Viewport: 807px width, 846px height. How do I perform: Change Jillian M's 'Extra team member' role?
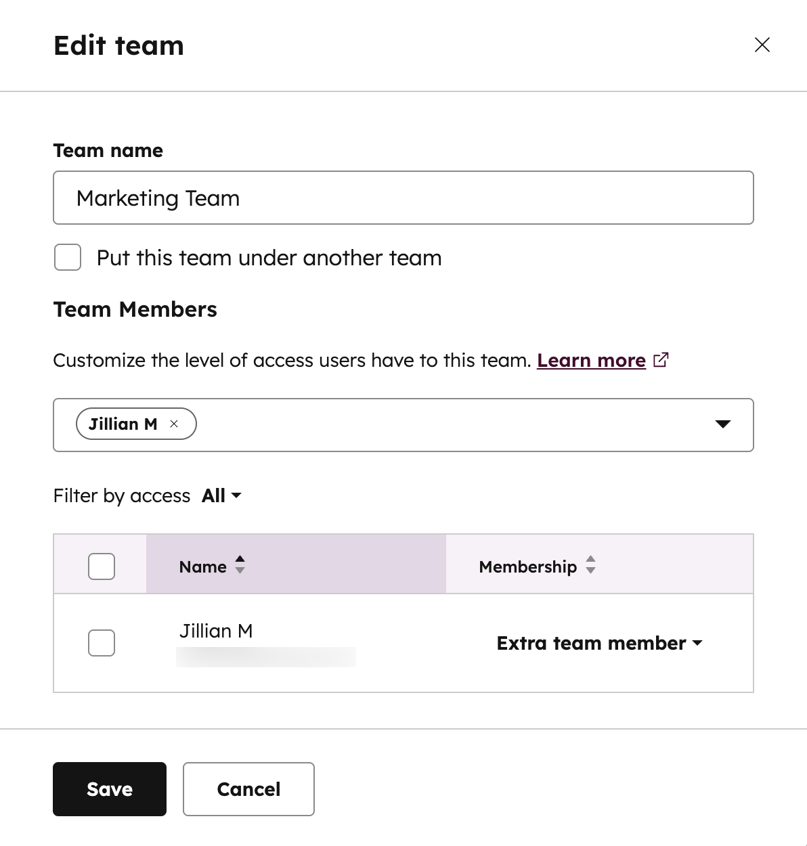tap(600, 643)
